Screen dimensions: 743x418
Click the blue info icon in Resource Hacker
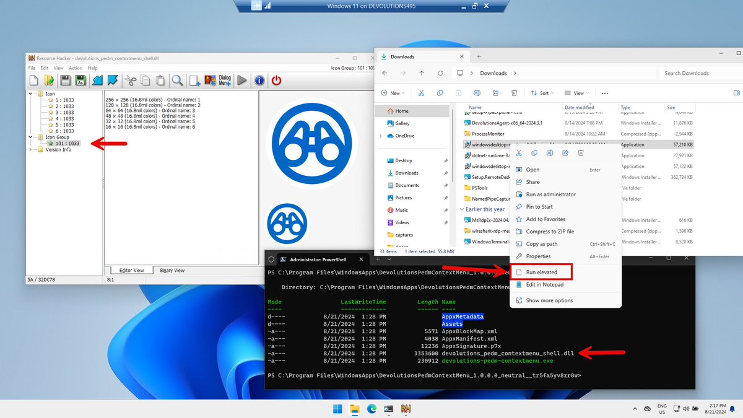259,81
